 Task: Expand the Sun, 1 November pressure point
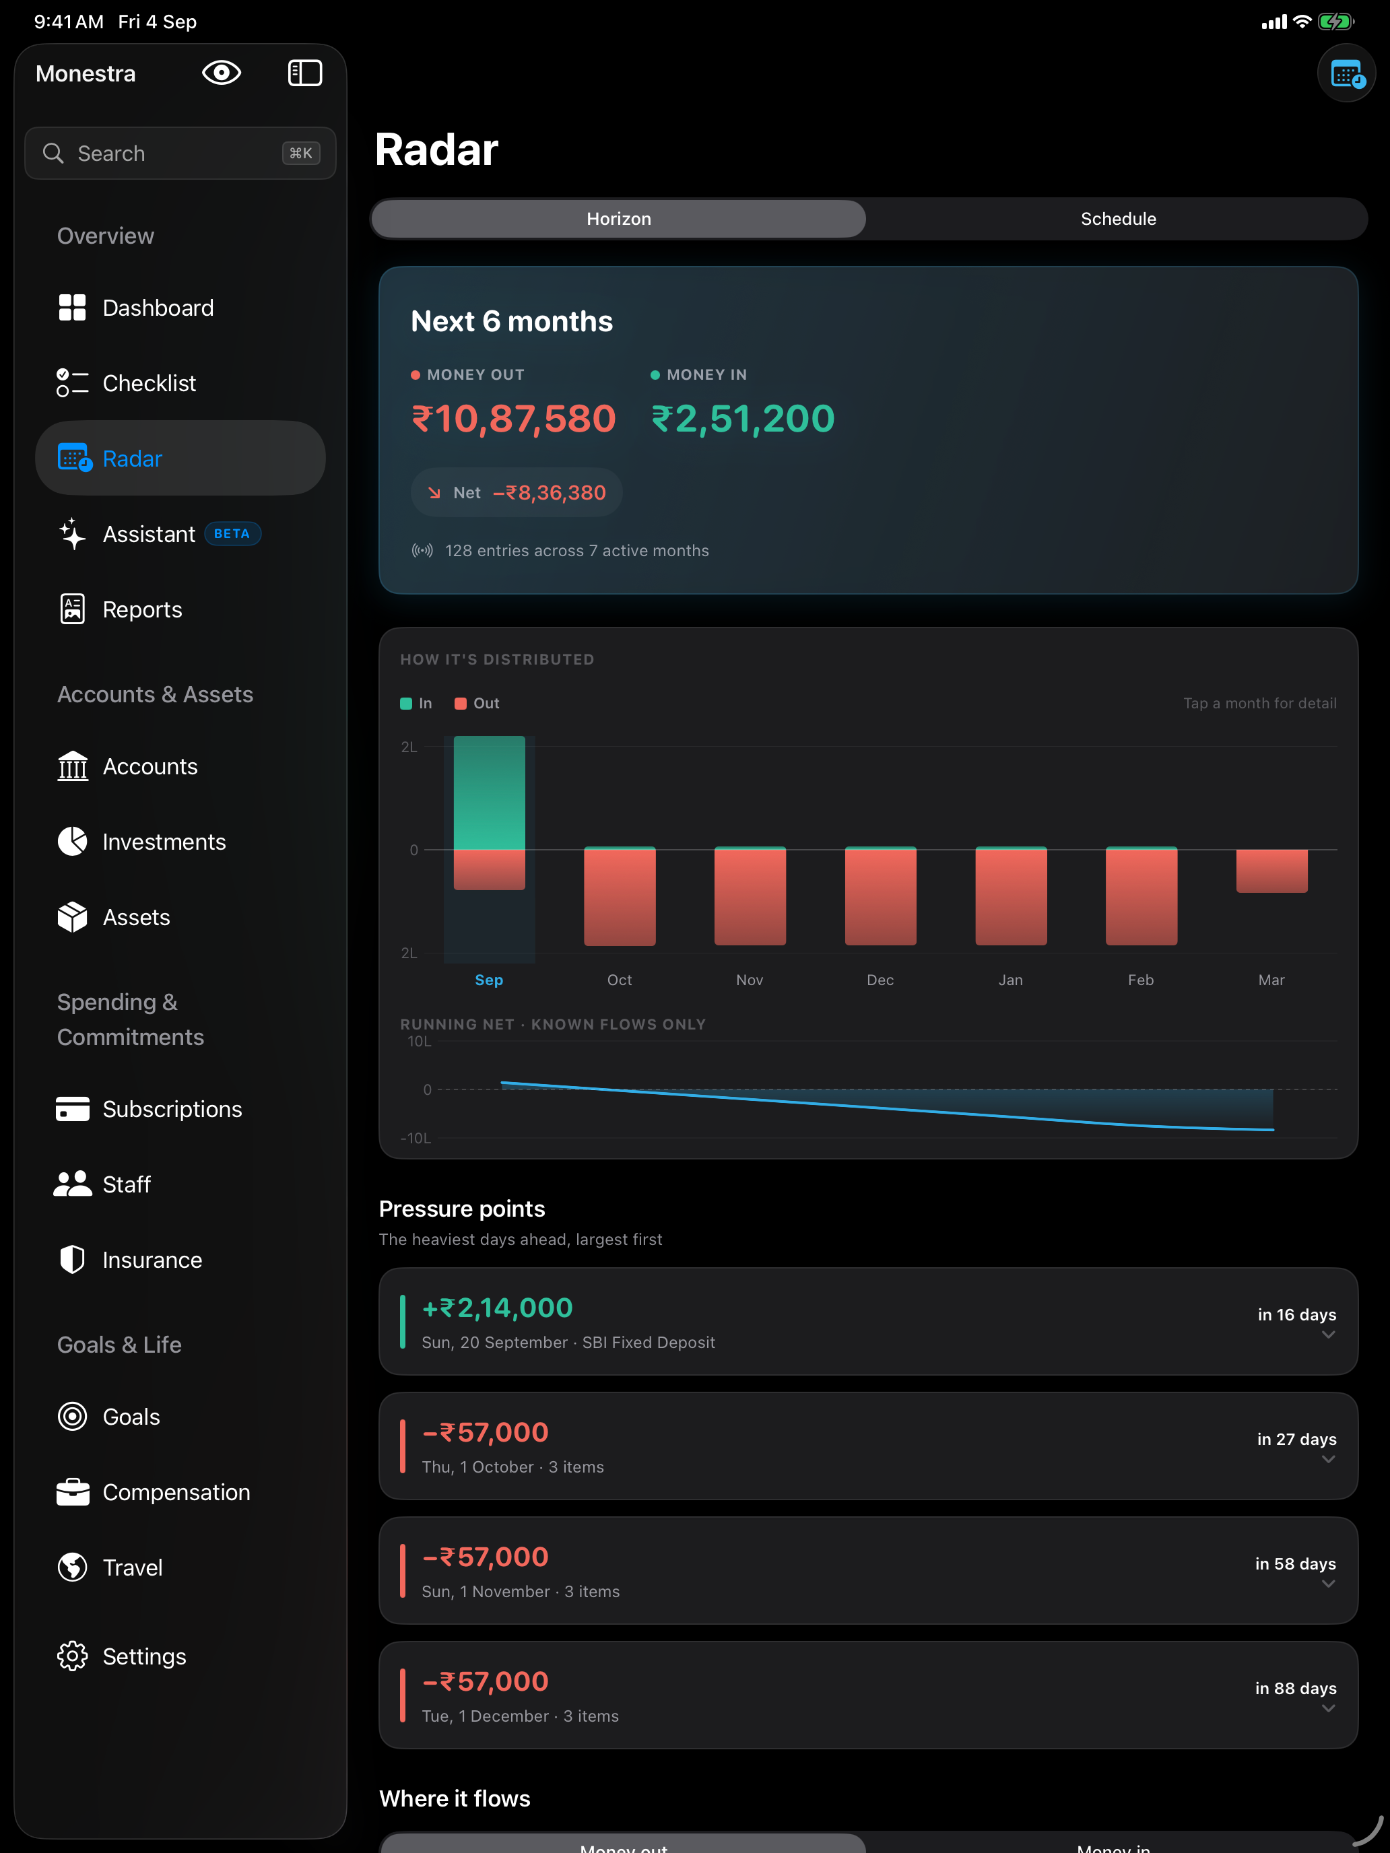pos(868,1571)
